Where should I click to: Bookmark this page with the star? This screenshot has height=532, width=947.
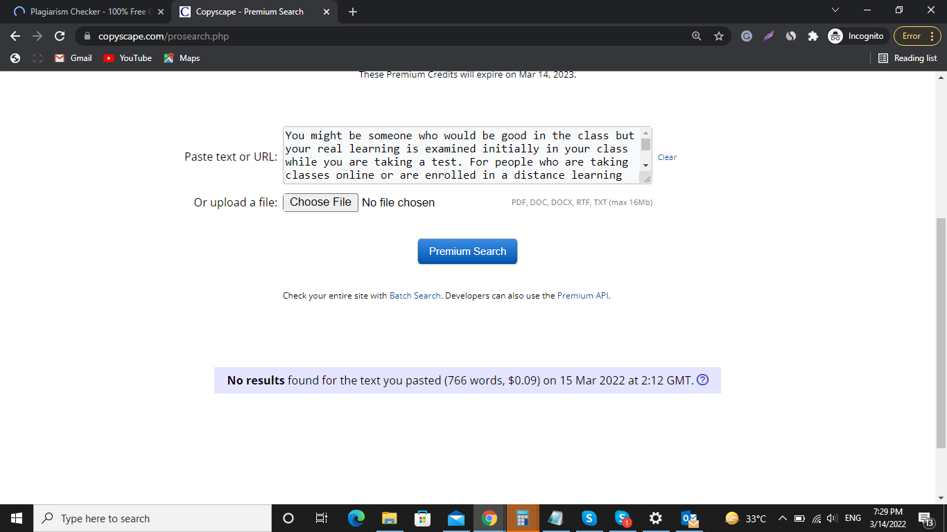pos(719,36)
